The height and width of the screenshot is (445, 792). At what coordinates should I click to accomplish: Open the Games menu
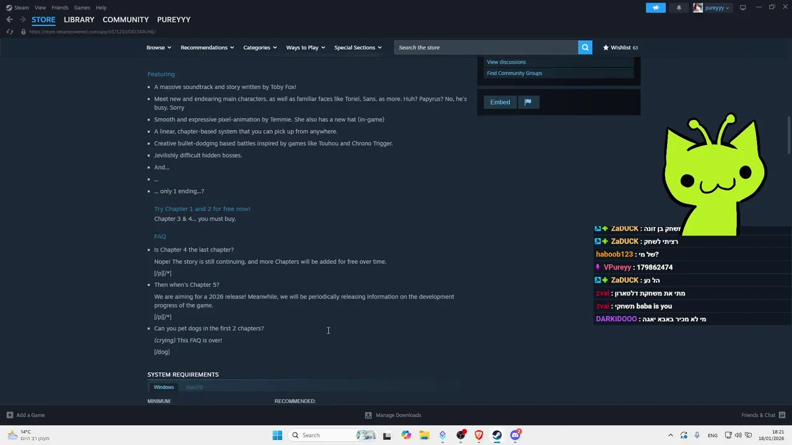[82, 7]
